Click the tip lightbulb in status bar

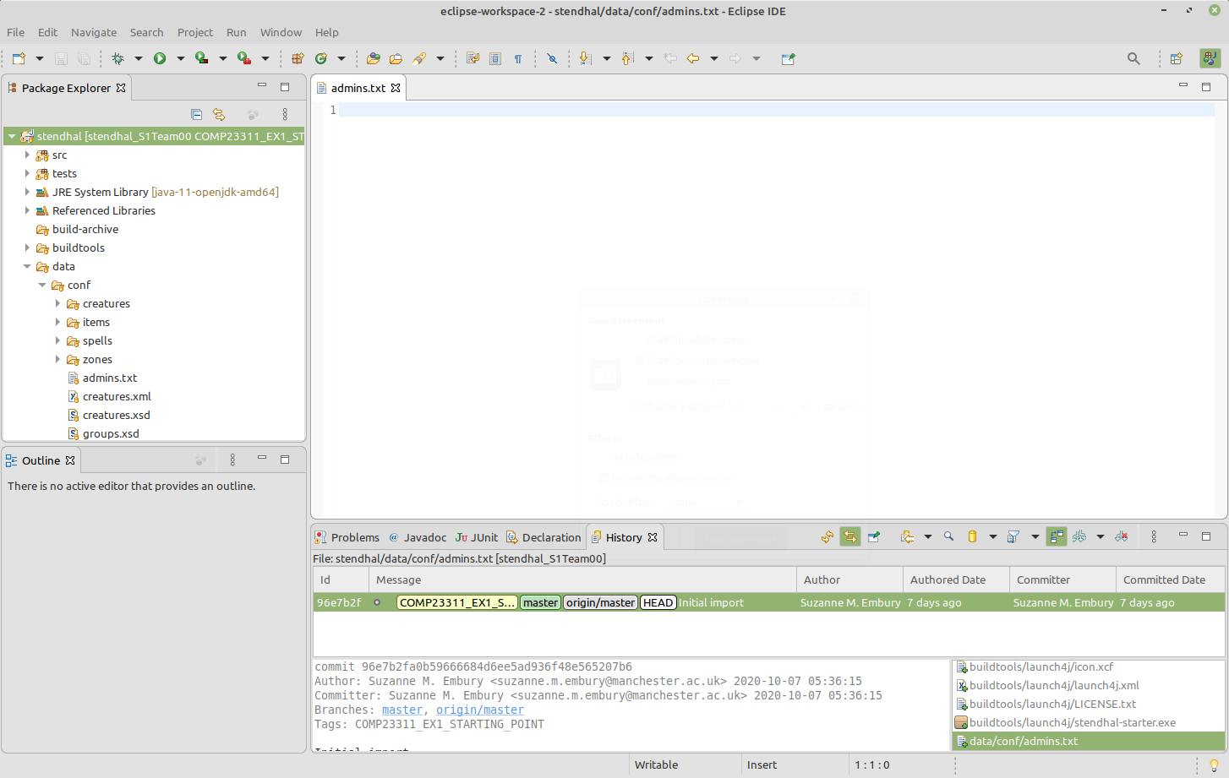pos(1214,765)
